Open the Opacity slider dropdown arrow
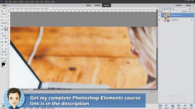This screenshot has width=195, height=109. pyautogui.click(x=193, y=12)
